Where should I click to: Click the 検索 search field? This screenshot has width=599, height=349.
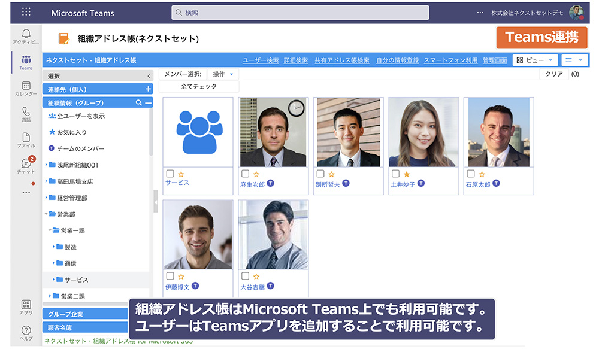300,12
